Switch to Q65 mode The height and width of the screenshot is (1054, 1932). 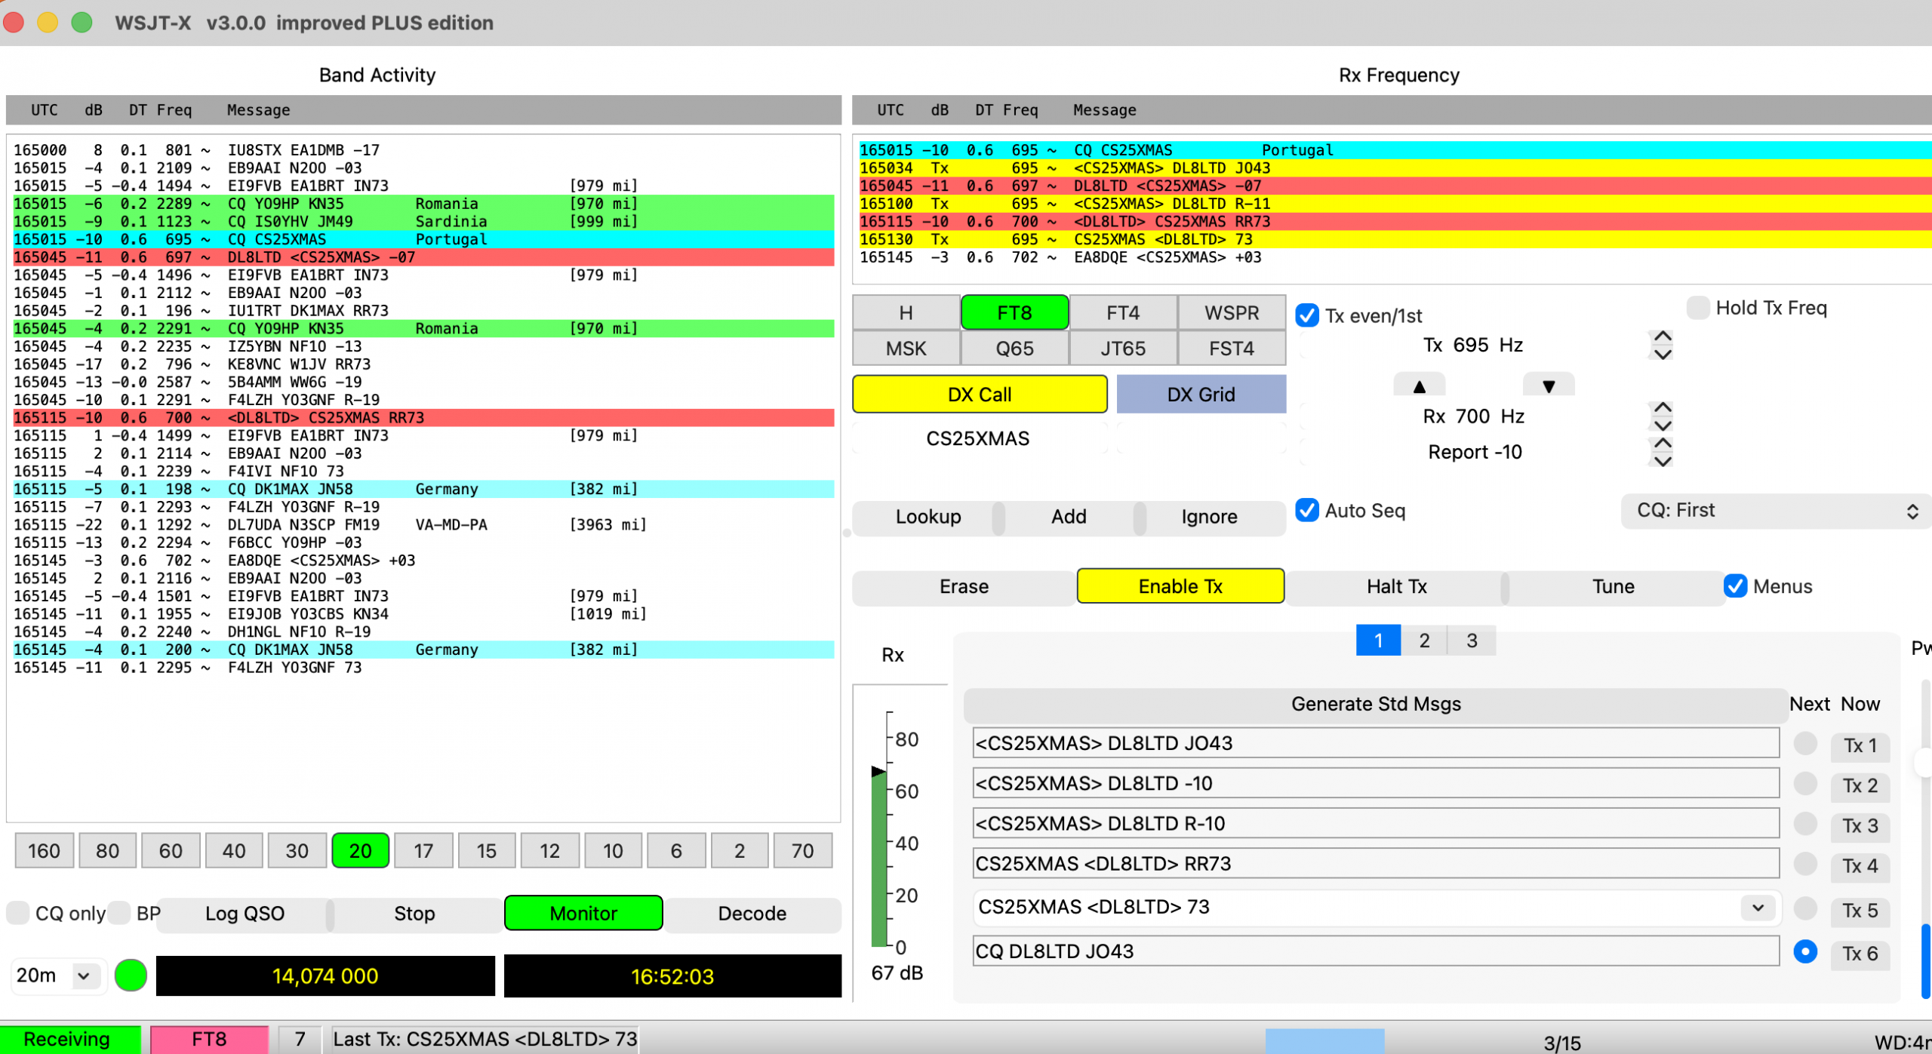(1014, 348)
